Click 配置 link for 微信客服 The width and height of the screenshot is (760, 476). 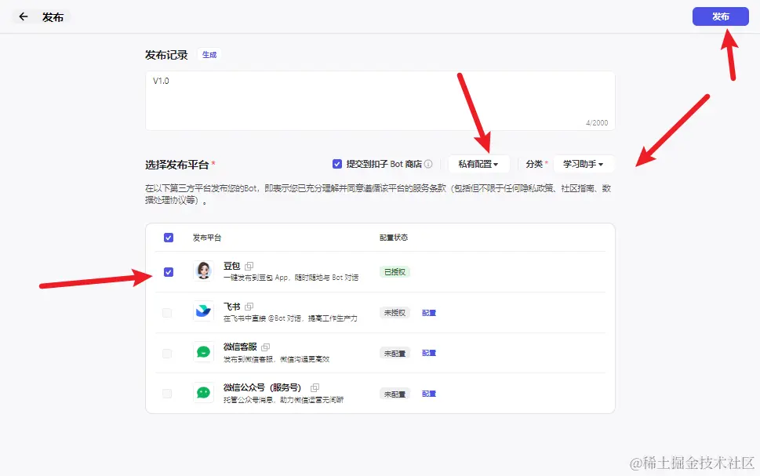pyautogui.click(x=429, y=353)
